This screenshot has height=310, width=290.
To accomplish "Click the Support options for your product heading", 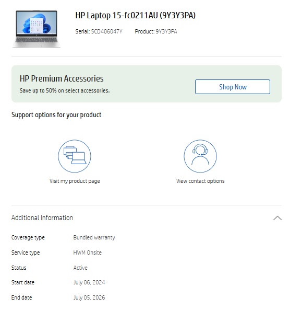I will click(x=56, y=115).
